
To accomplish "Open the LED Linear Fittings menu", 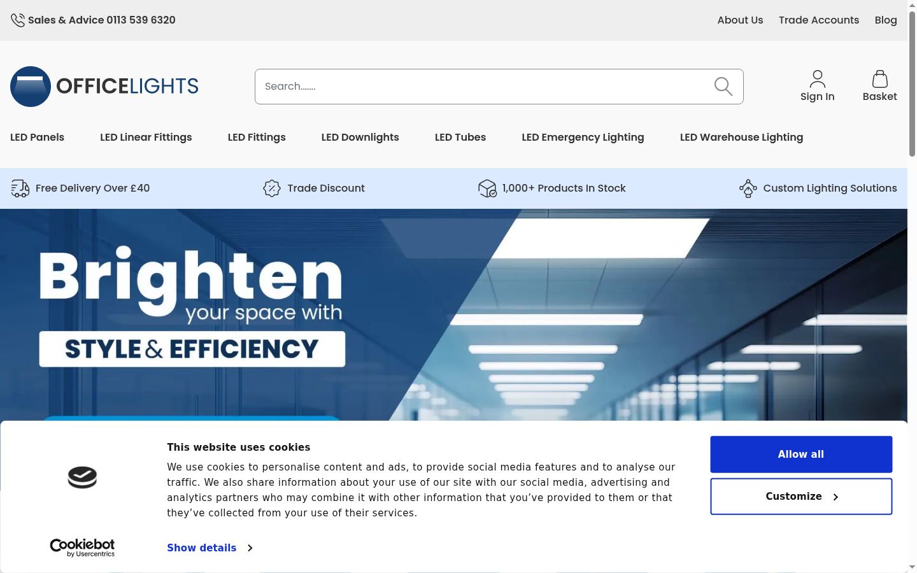I will point(146,138).
